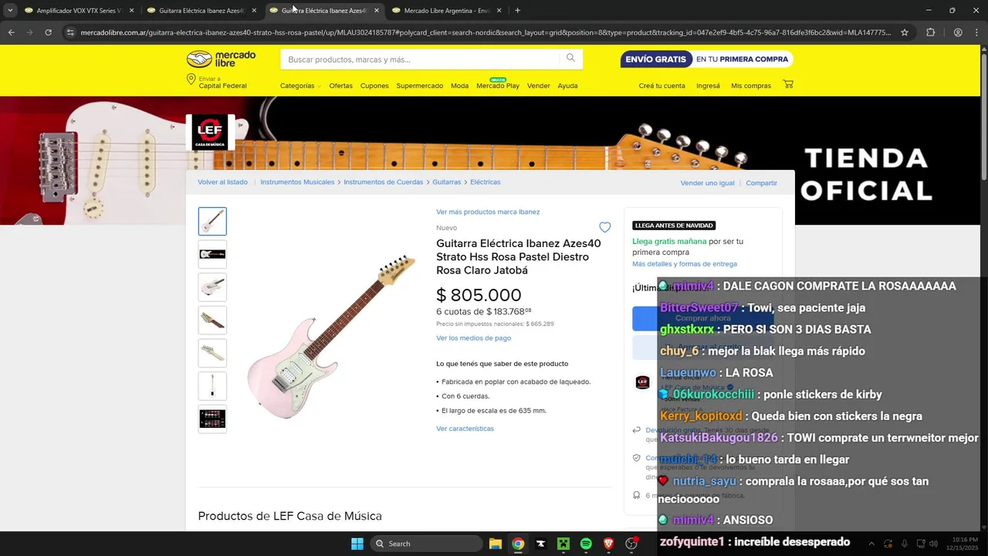Click Ver más productos marca Ibanez
988x556 pixels.
488,212
